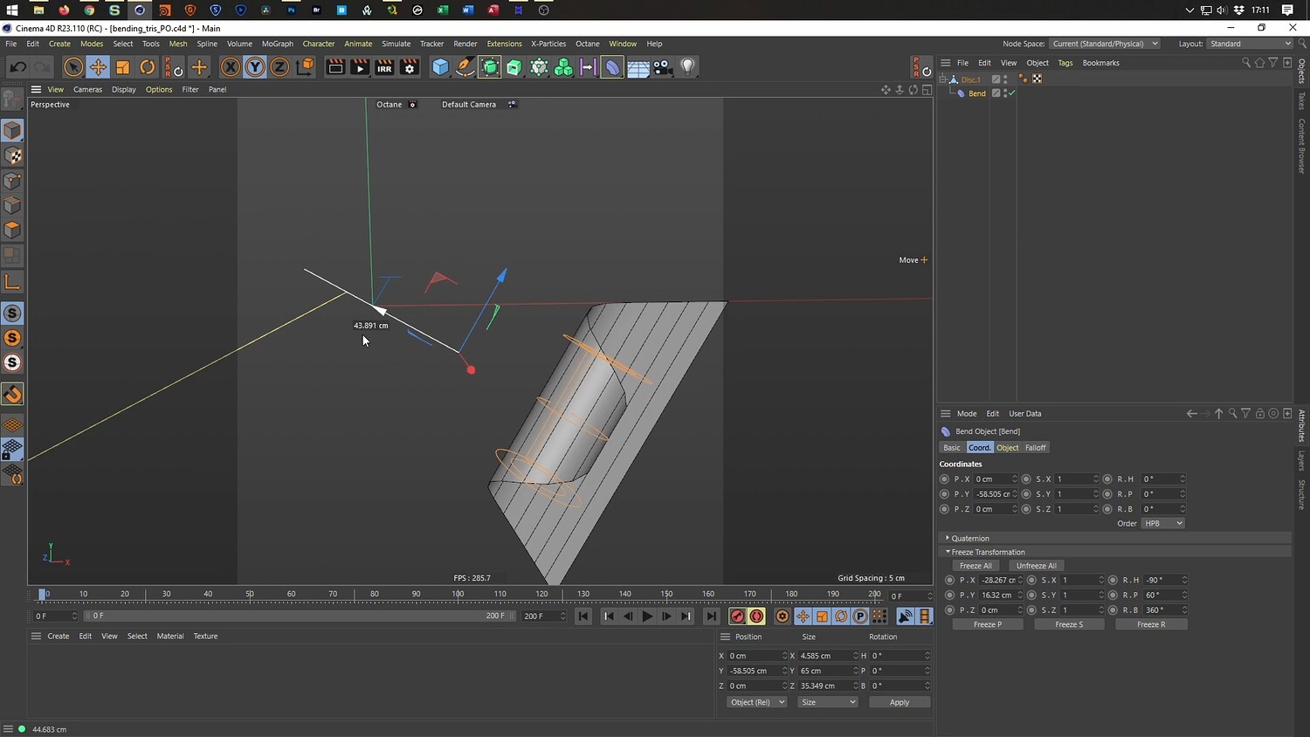
Task: Click frame 100 on the timeline ruler
Action: pos(458,595)
